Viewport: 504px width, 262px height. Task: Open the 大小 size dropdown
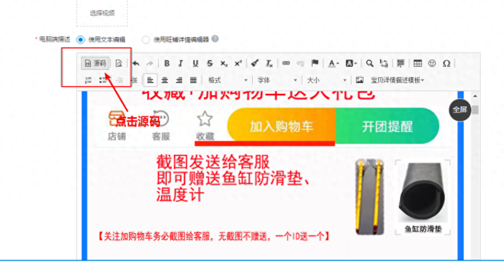point(326,81)
